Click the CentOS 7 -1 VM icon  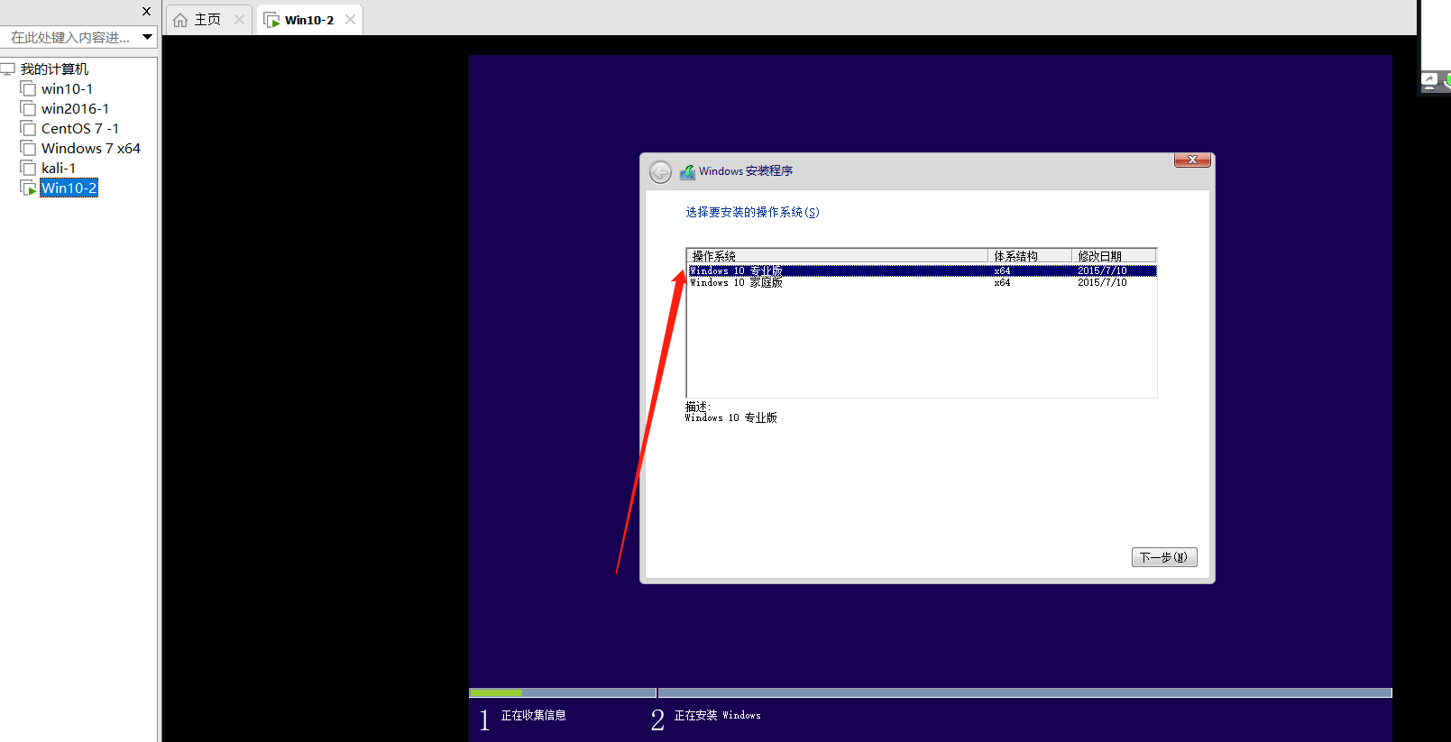point(28,128)
